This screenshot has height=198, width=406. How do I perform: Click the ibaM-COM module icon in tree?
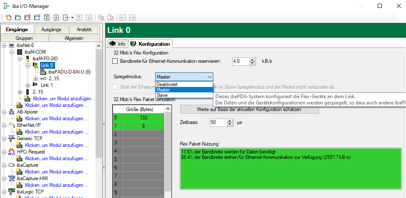20,52
